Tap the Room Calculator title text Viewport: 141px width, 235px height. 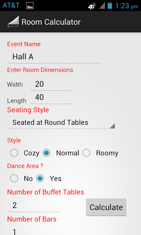[x=51, y=22]
